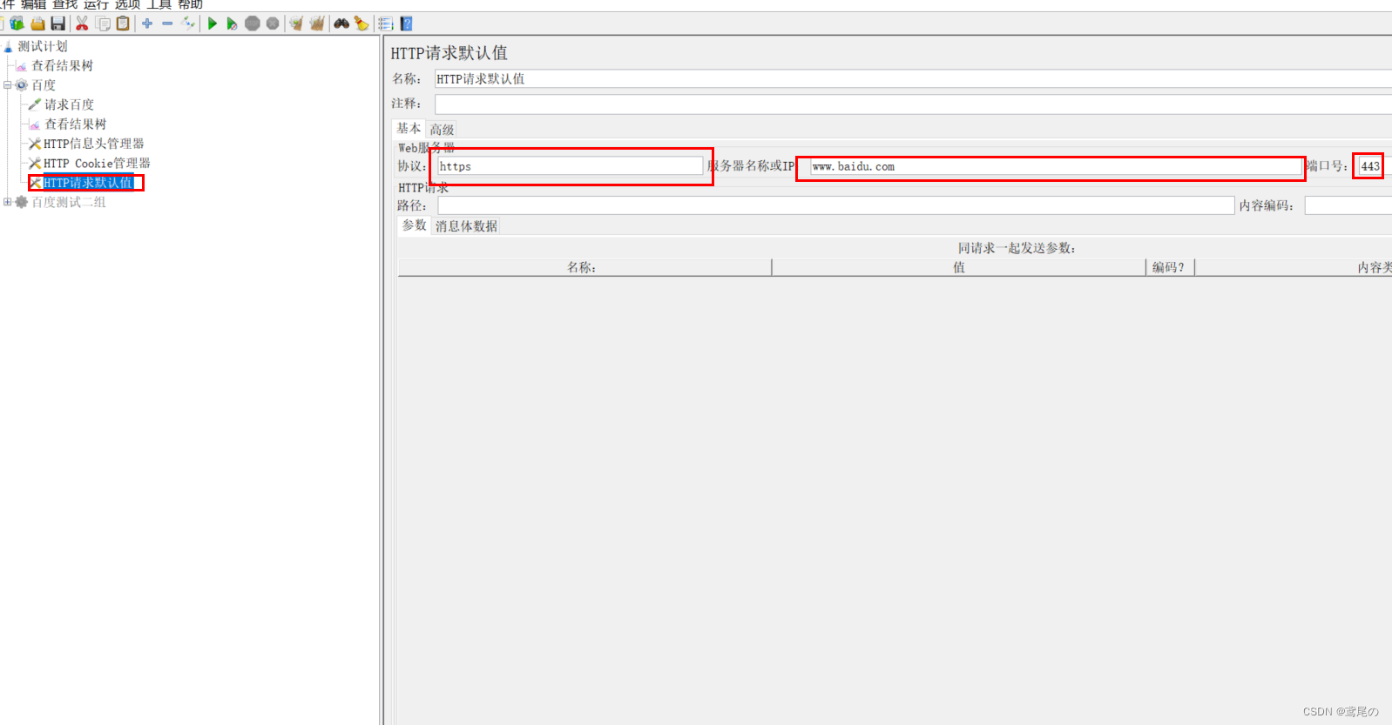Open the Function Helper list icon
Image resolution: width=1392 pixels, height=725 pixels.
[386, 23]
